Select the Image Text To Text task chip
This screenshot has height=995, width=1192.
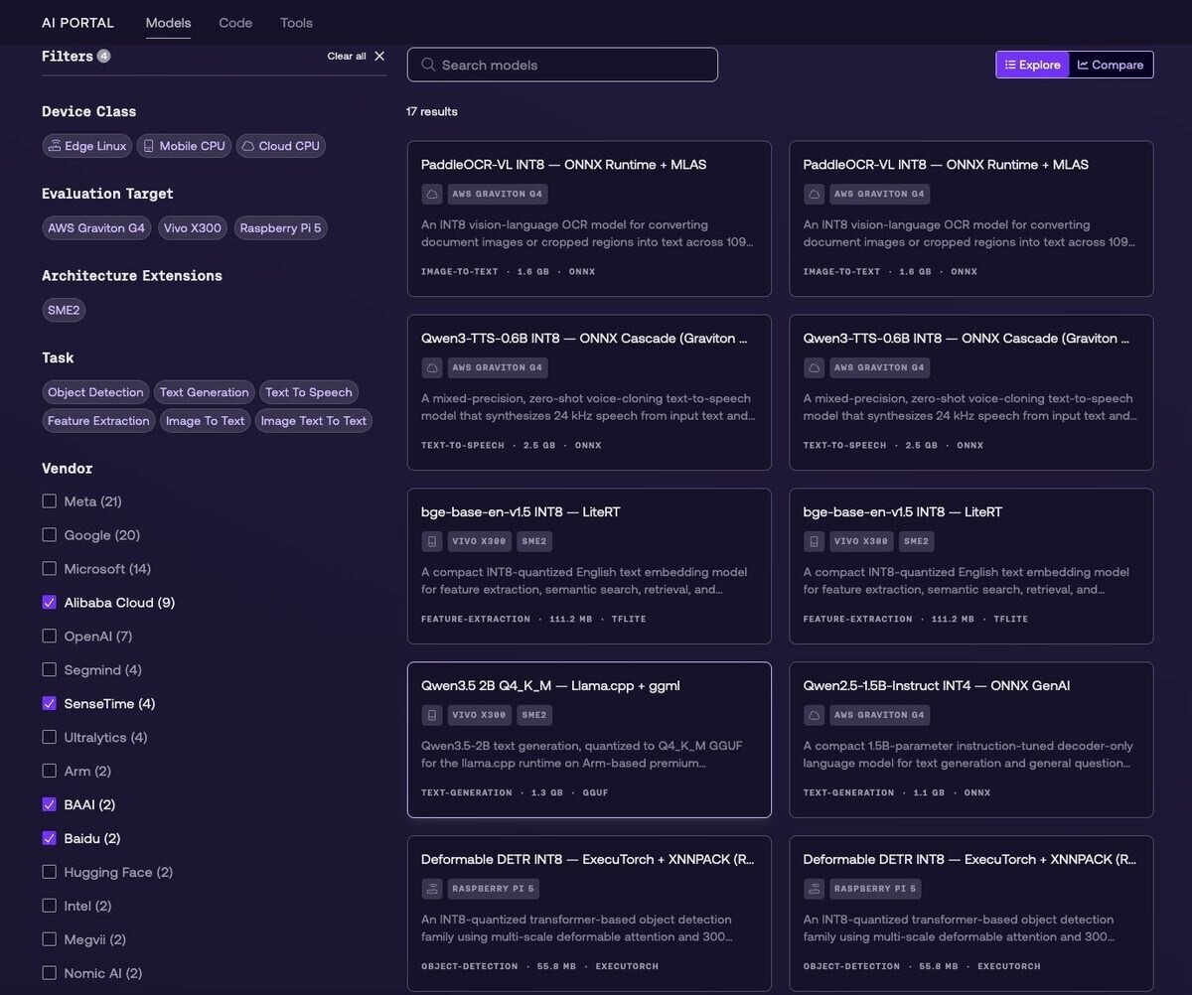click(x=313, y=421)
